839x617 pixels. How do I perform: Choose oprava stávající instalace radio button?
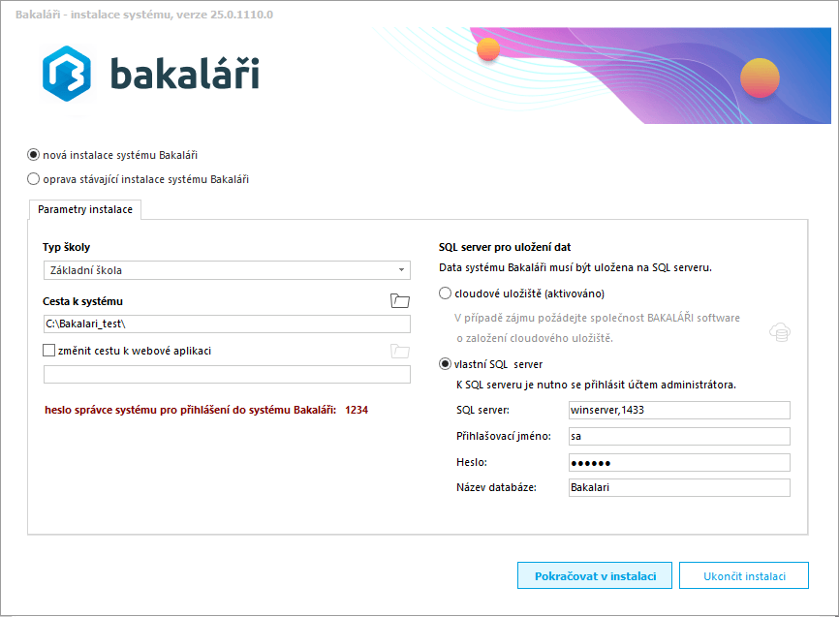(x=34, y=178)
